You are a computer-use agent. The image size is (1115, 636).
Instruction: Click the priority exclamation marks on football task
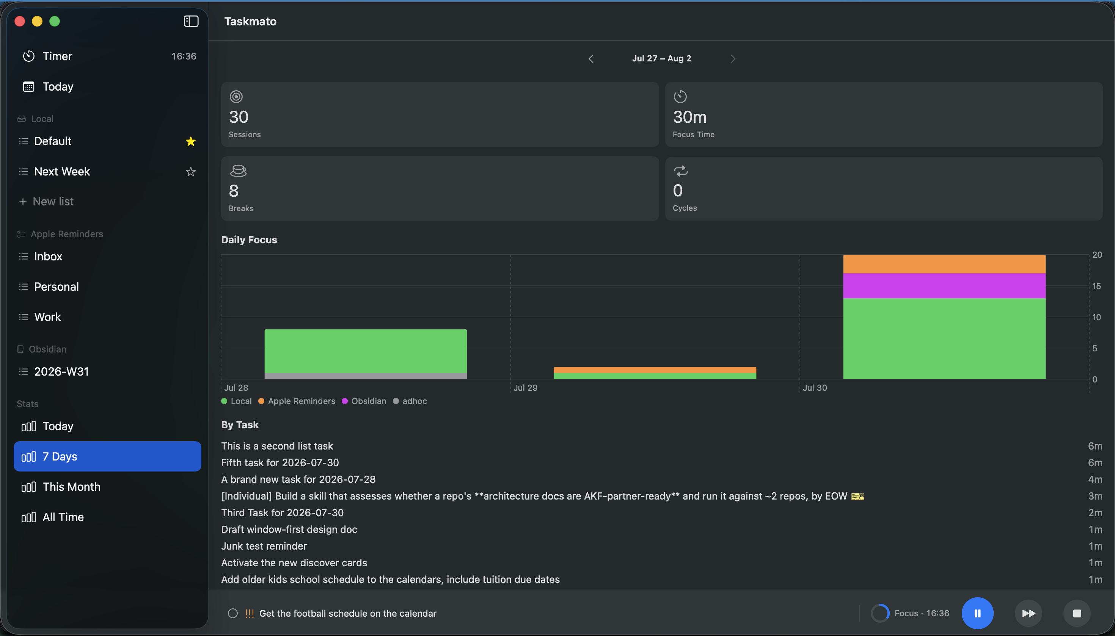tap(249, 613)
